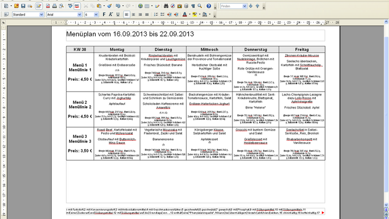Save the document

coord(23,6)
